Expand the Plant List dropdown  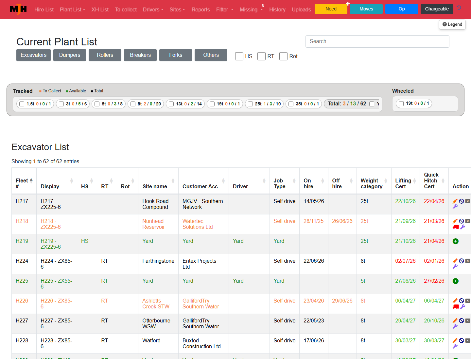(72, 9)
